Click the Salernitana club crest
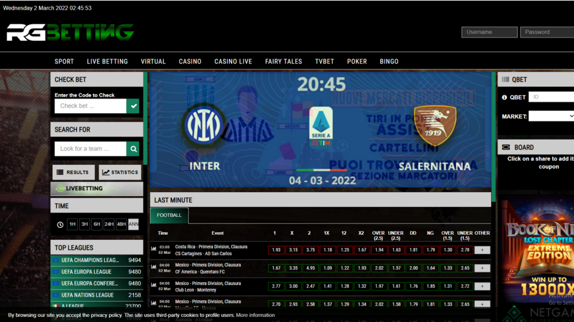 (x=435, y=125)
